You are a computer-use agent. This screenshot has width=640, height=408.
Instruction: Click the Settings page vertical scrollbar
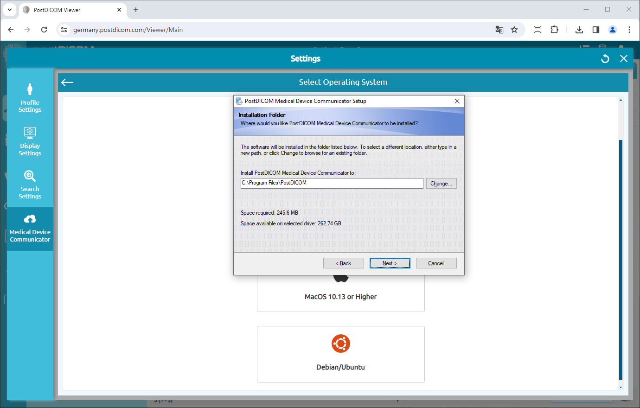tap(621, 260)
